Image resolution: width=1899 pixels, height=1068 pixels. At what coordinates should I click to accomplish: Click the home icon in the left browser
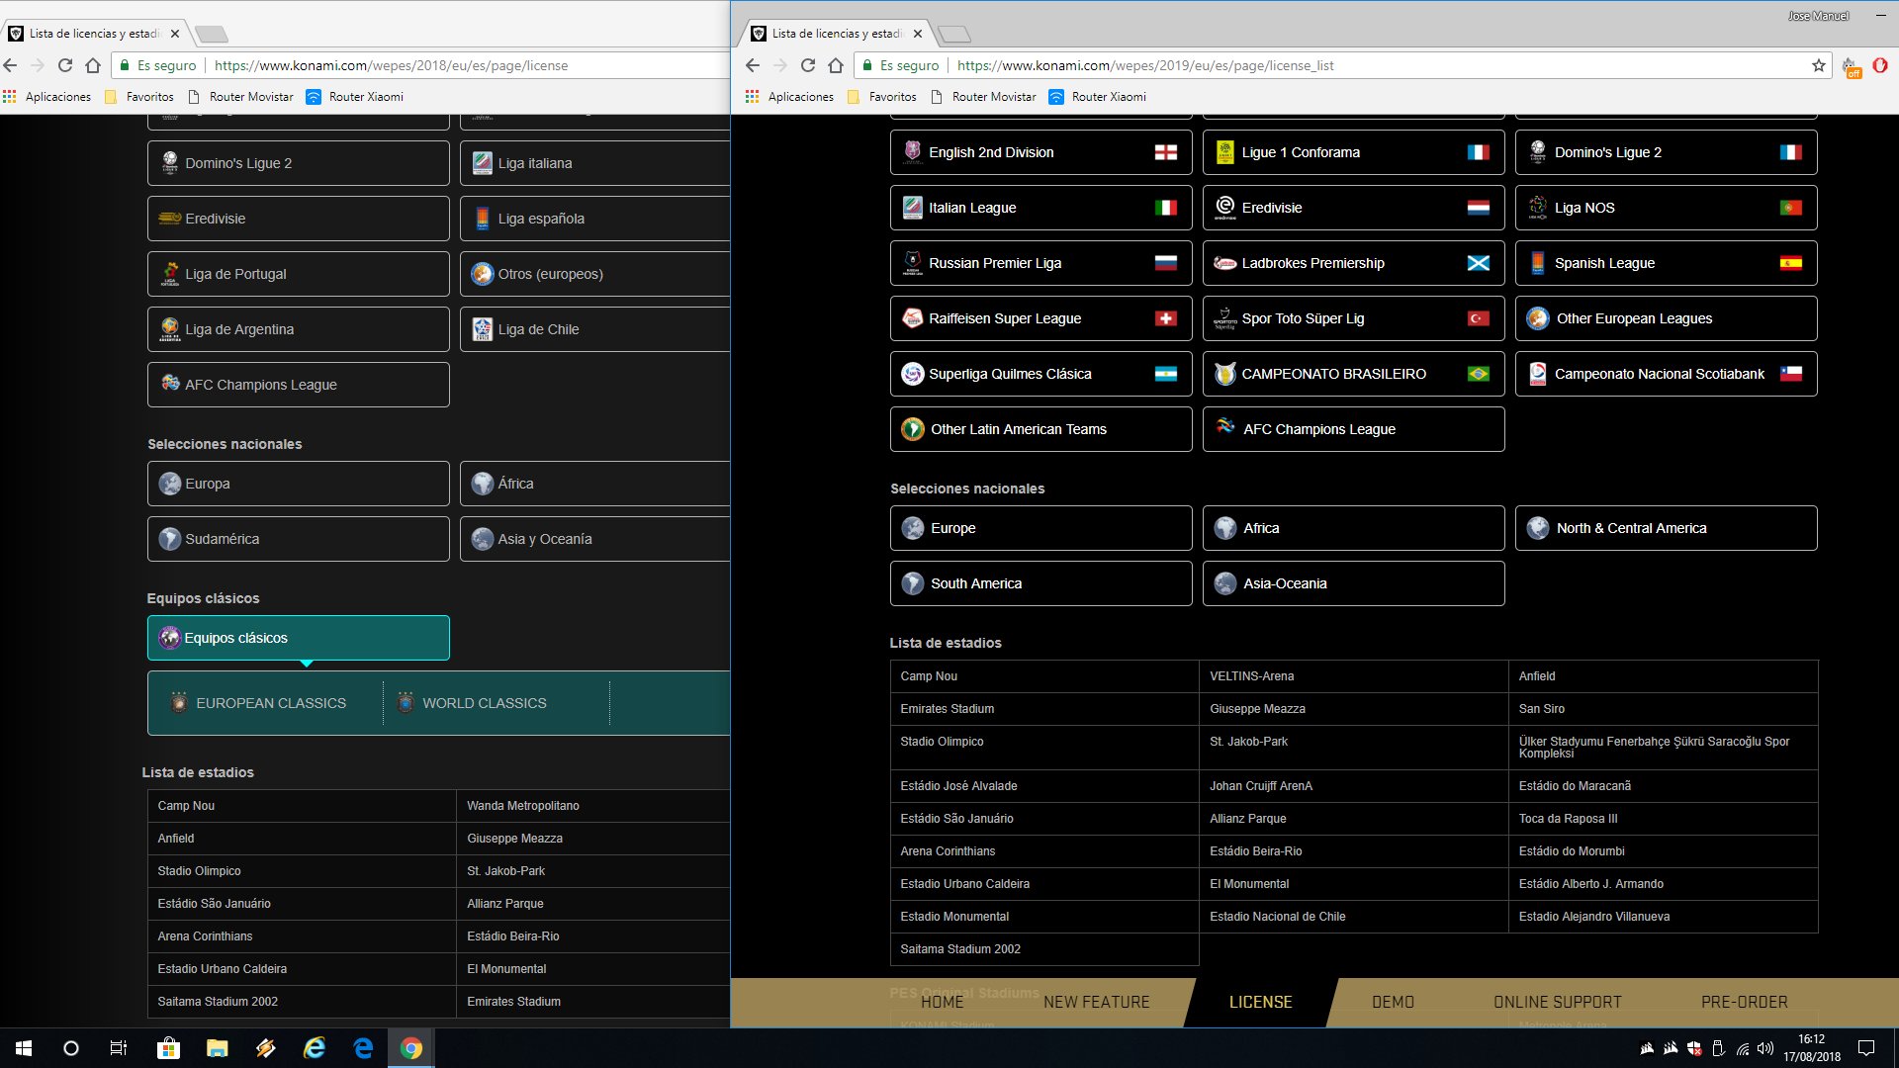click(93, 65)
